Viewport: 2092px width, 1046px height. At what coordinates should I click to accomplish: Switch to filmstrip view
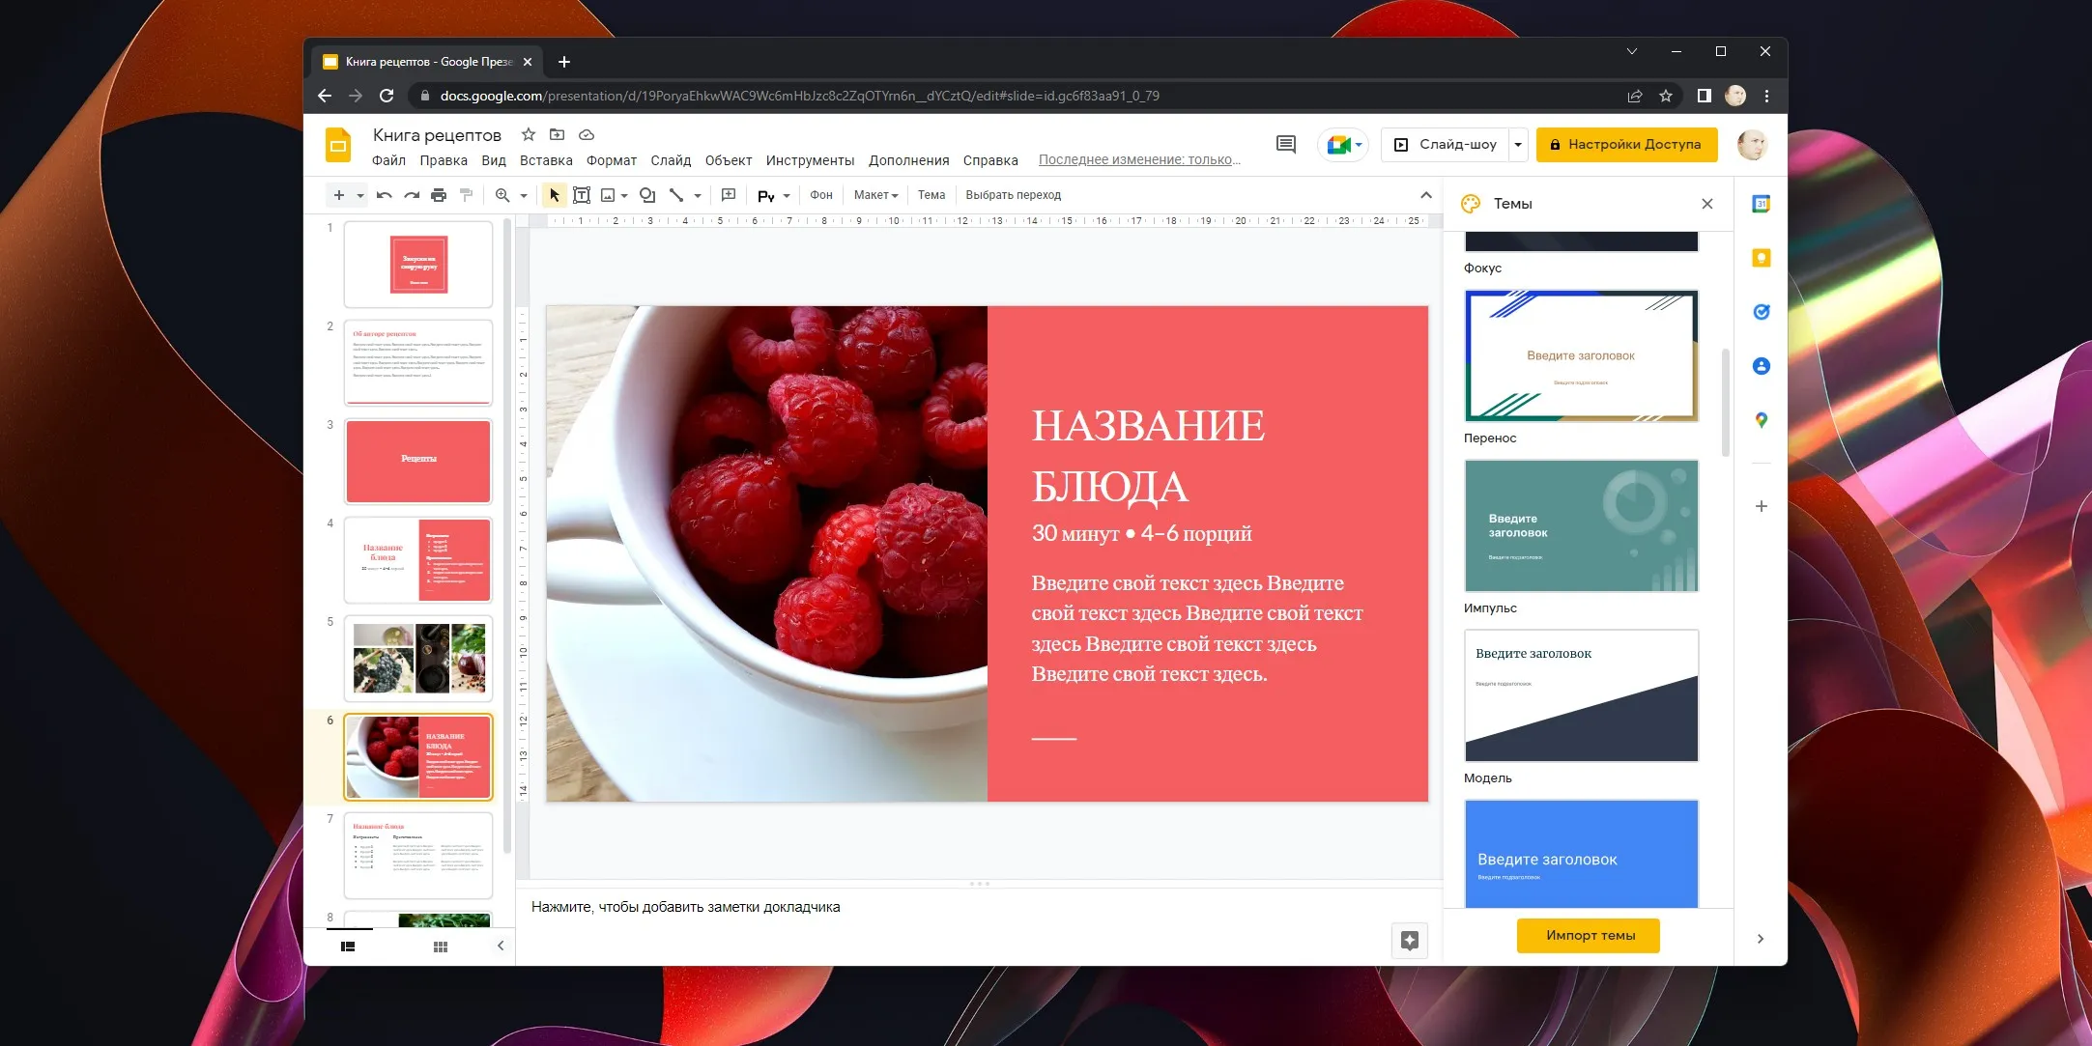point(348,947)
